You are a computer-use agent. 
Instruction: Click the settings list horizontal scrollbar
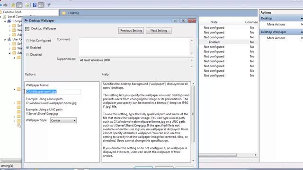click(218, 155)
